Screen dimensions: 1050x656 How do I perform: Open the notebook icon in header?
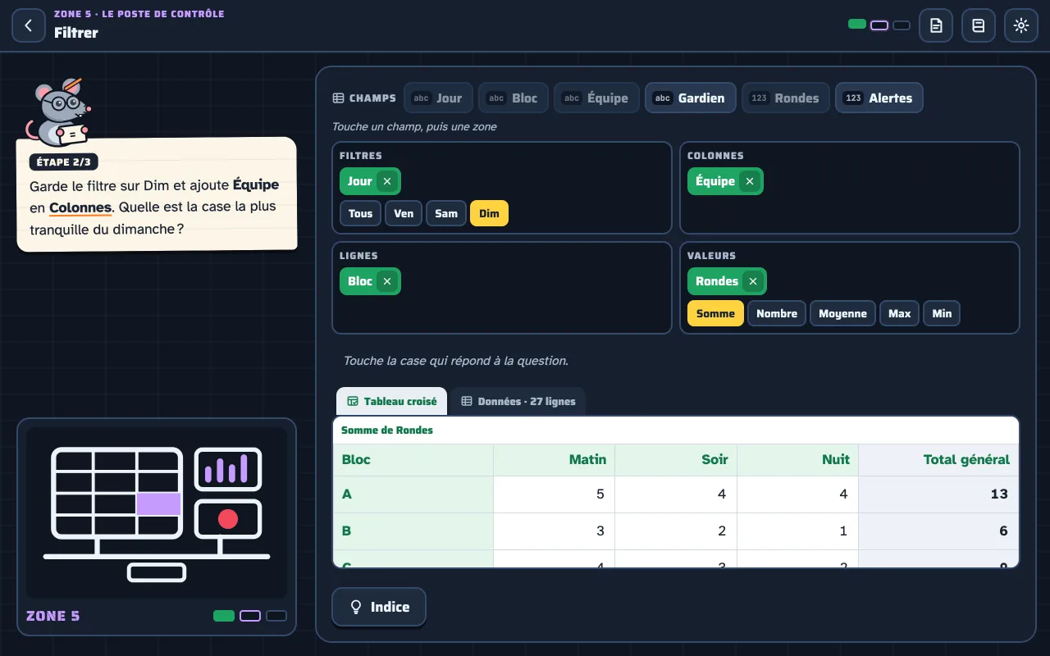[979, 25]
